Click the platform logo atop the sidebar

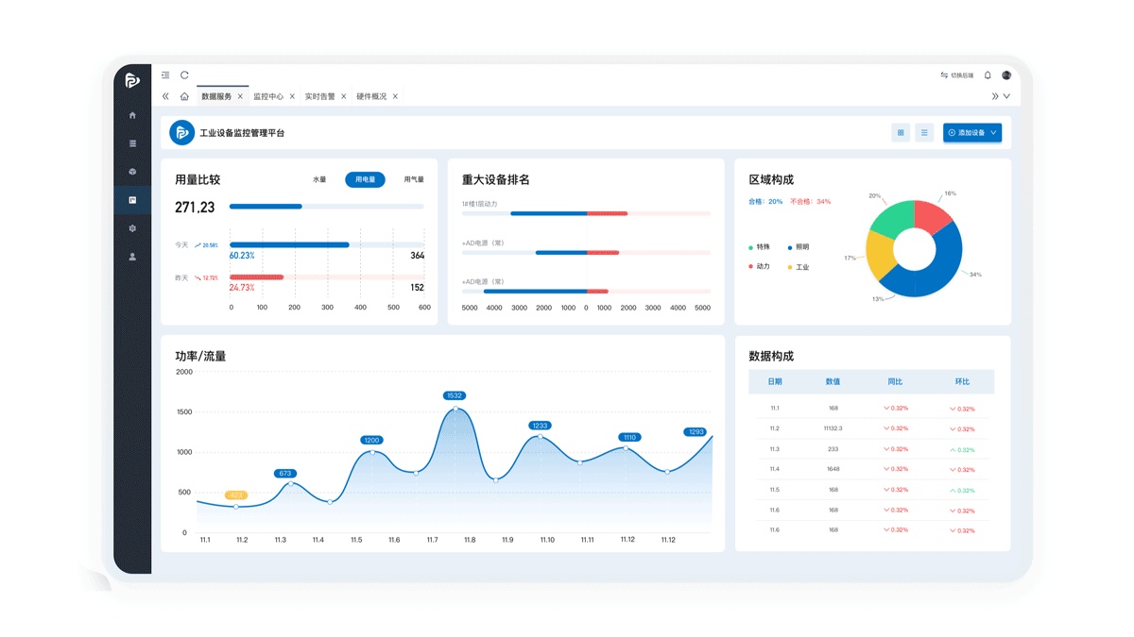coord(132,81)
